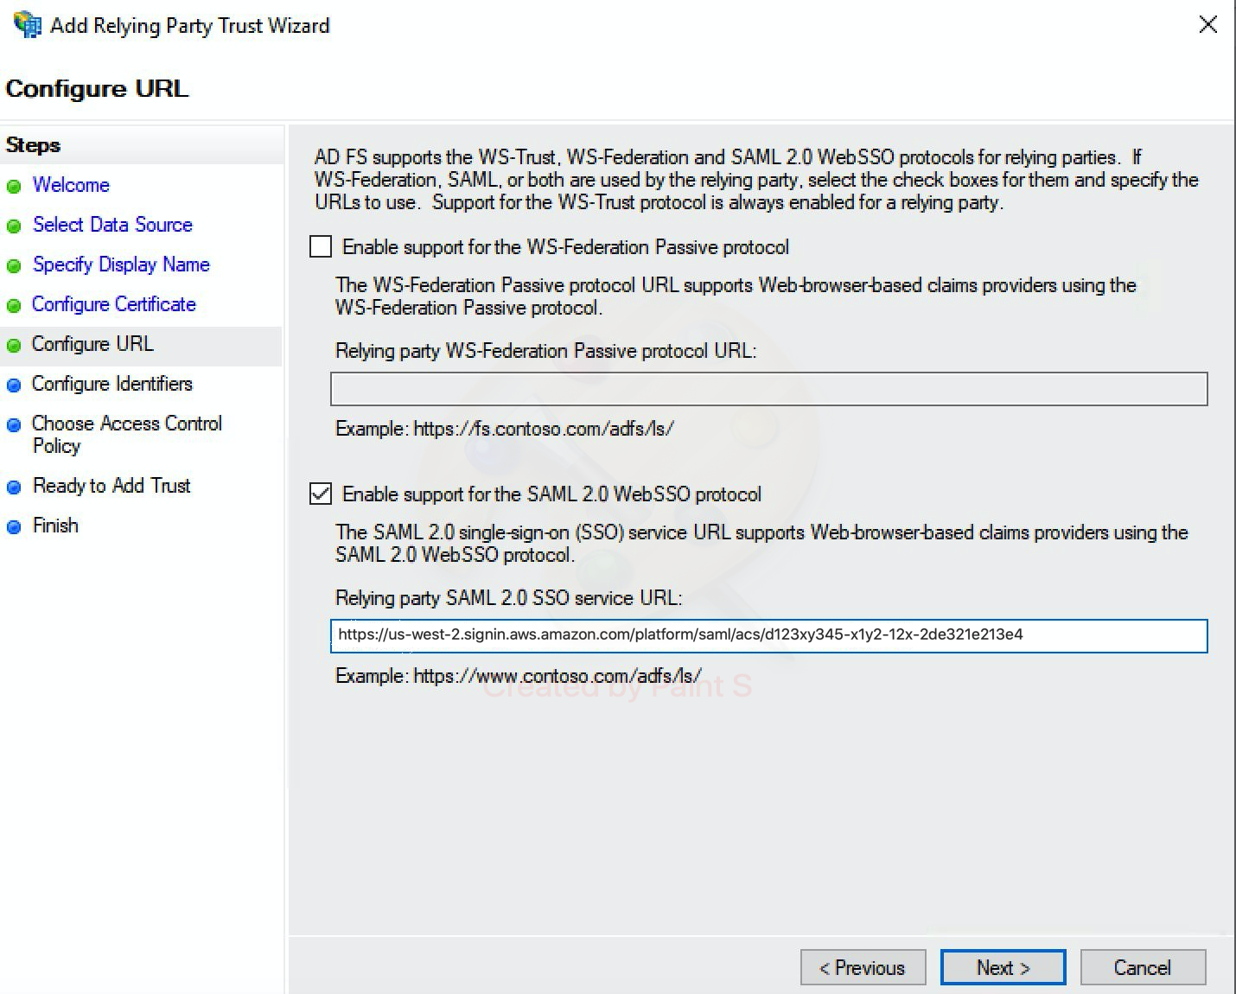The width and height of the screenshot is (1236, 994).
Task: Open the Configure Certificate step
Action: (x=113, y=304)
